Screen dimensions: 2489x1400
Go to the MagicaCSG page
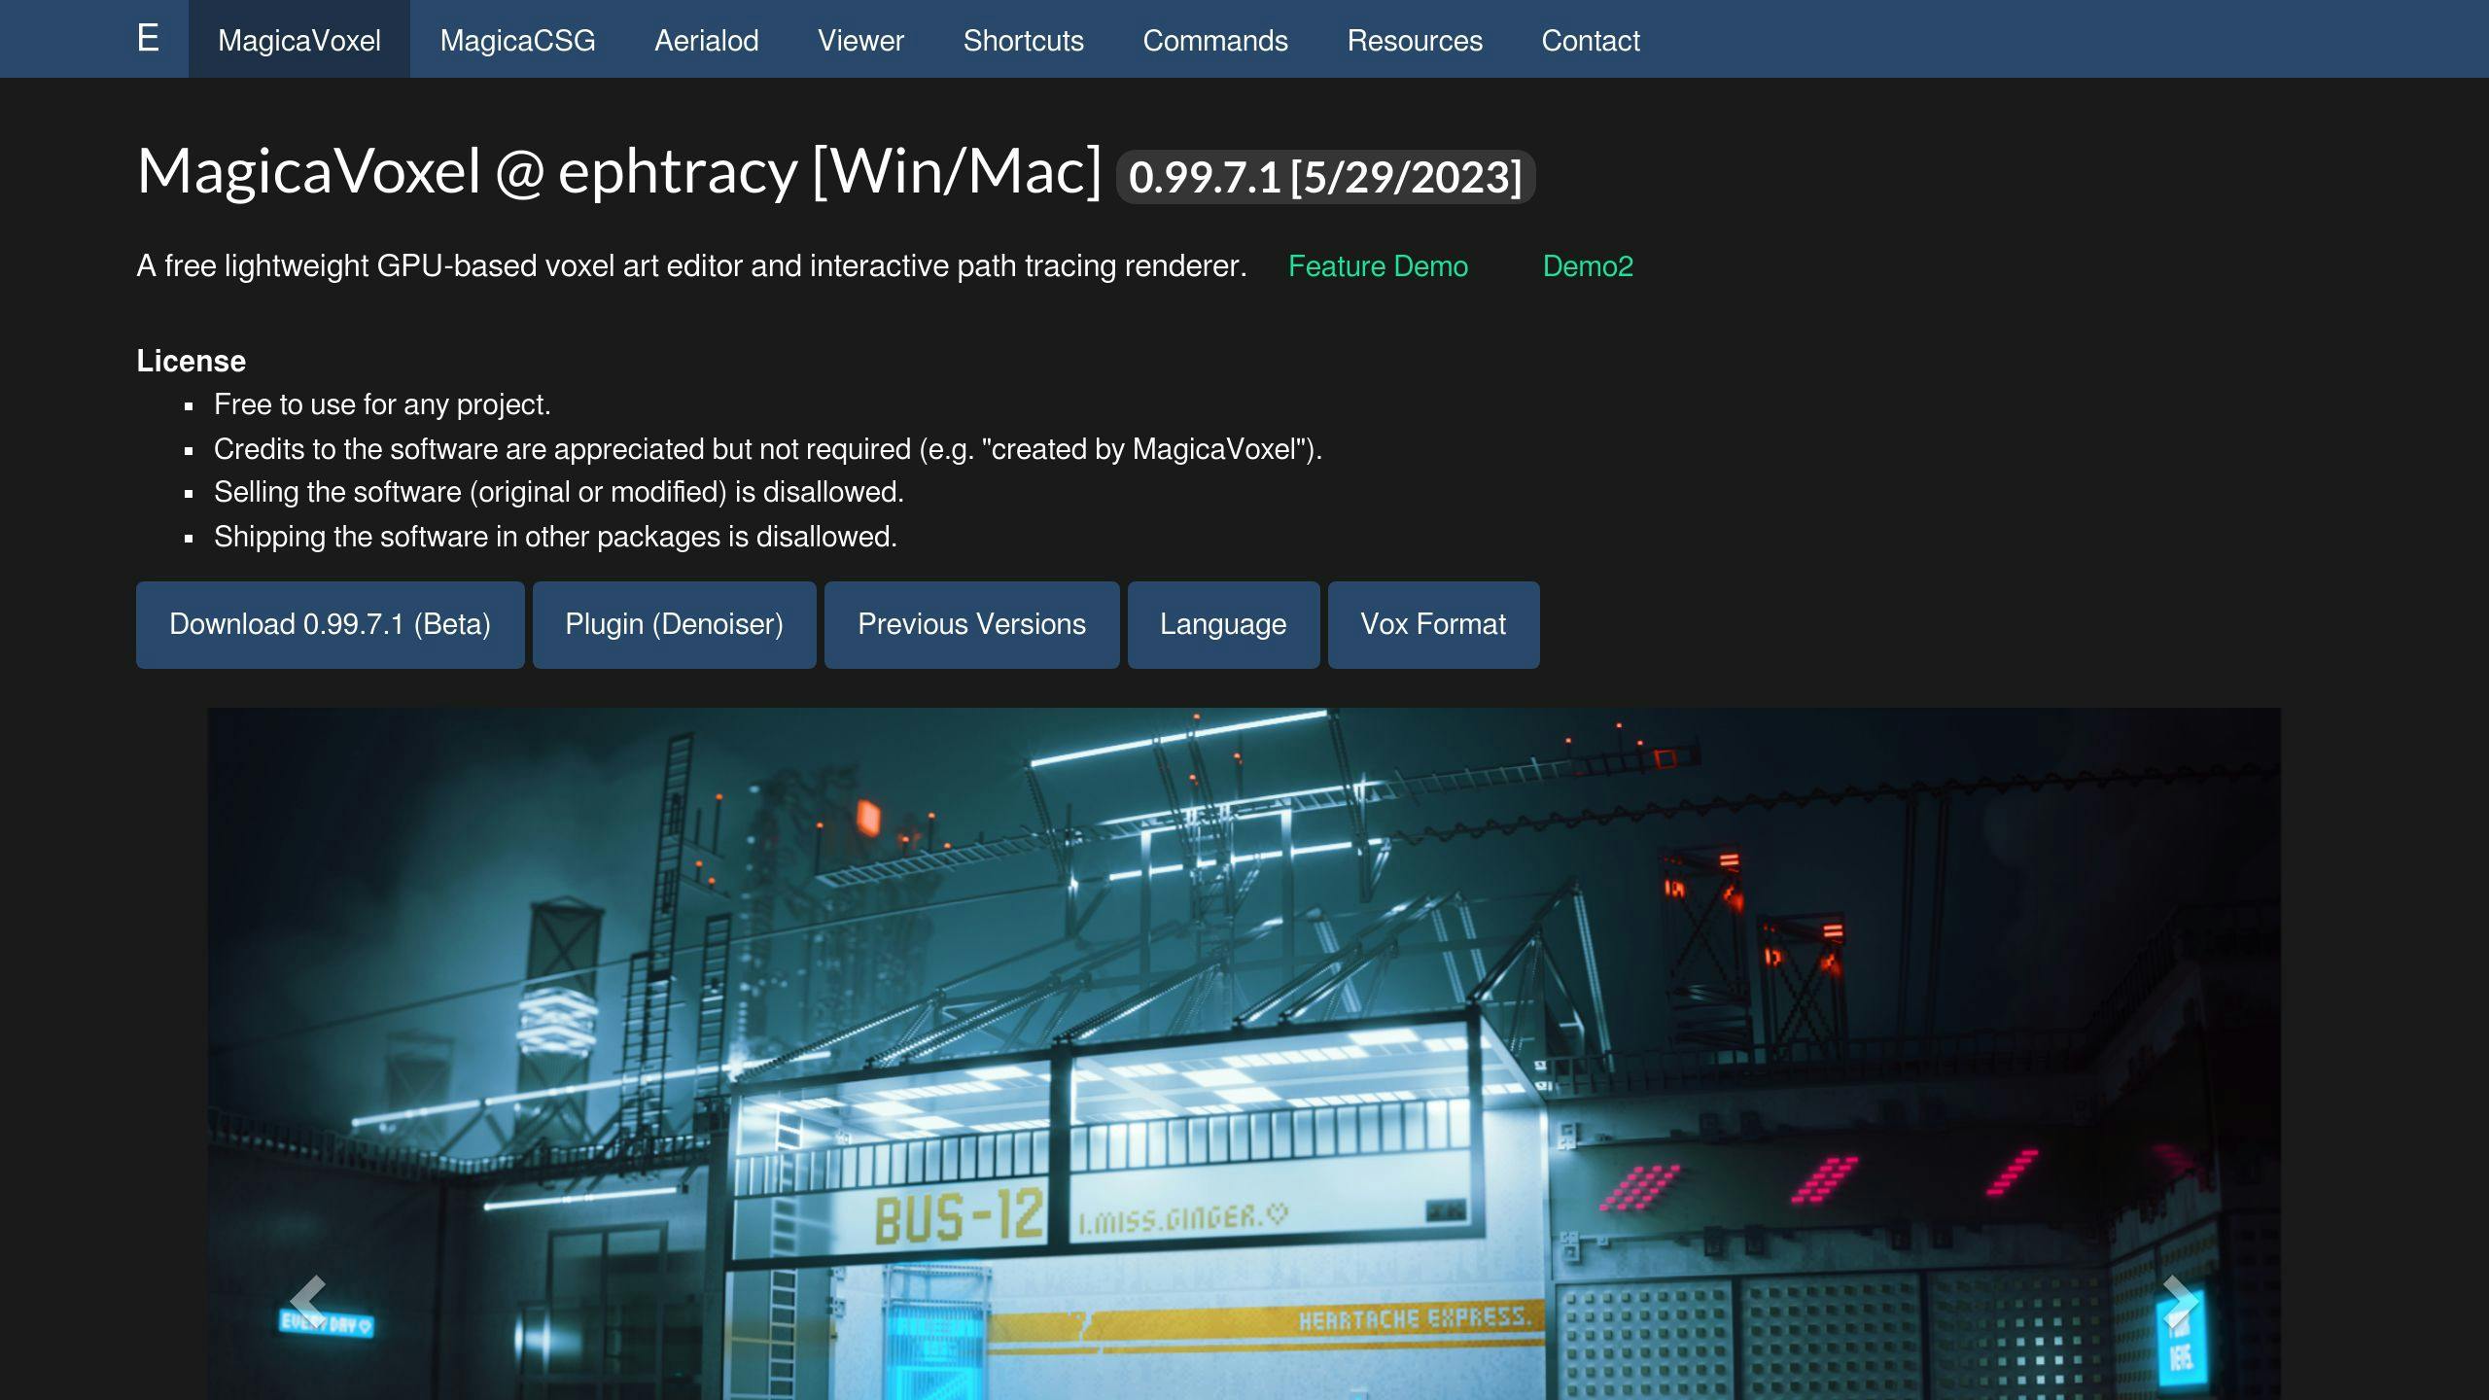pyautogui.click(x=517, y=39)
